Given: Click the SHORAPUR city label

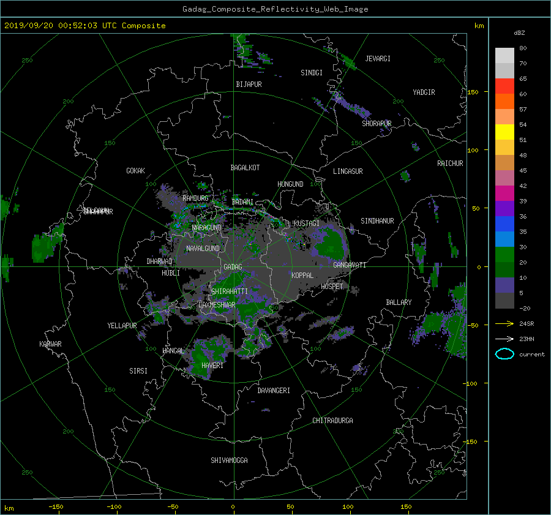Looking at the screenshot, I should point(377,123).
